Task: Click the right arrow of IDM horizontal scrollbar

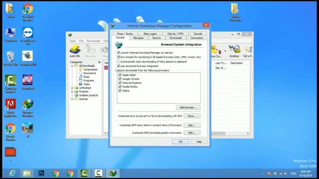Action: pos(248,133)
